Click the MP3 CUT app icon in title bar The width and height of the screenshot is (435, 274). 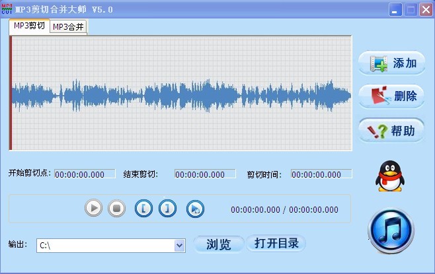[x=7, y=9]
